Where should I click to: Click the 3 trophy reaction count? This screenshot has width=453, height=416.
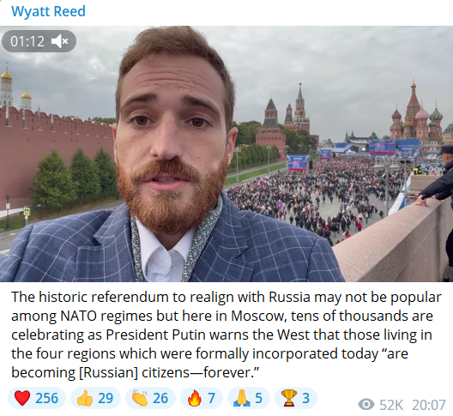[305, 398]
